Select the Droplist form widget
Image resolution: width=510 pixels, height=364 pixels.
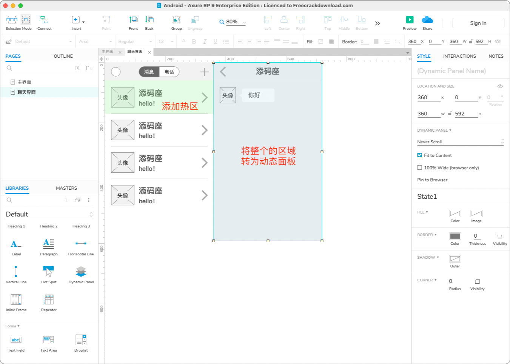pos(81,343)
